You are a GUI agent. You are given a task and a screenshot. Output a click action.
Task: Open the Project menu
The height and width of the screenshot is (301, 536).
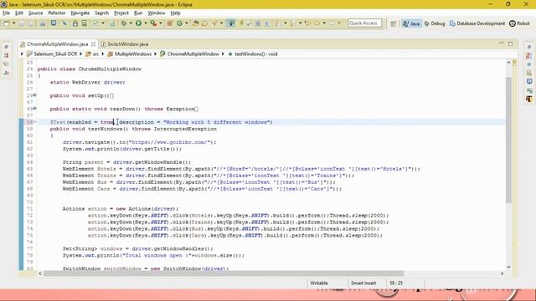pos(121,13)
